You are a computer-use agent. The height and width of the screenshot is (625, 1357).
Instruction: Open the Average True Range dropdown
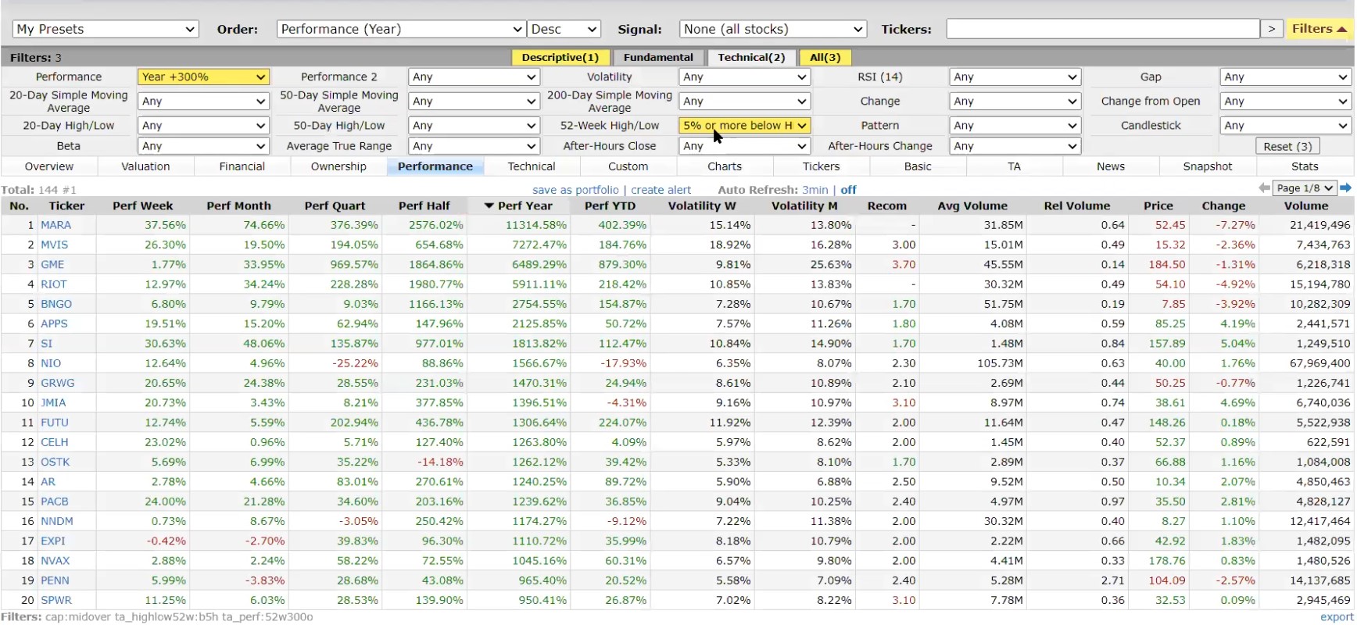tap(474, 146)
